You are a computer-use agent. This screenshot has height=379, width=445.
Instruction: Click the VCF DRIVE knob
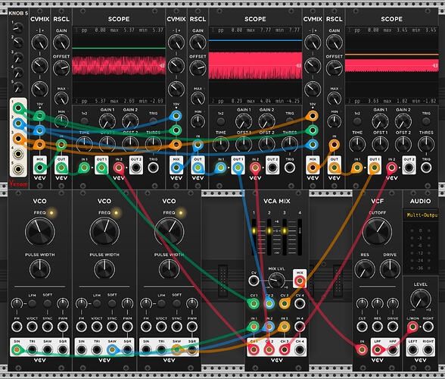(390, 269)
